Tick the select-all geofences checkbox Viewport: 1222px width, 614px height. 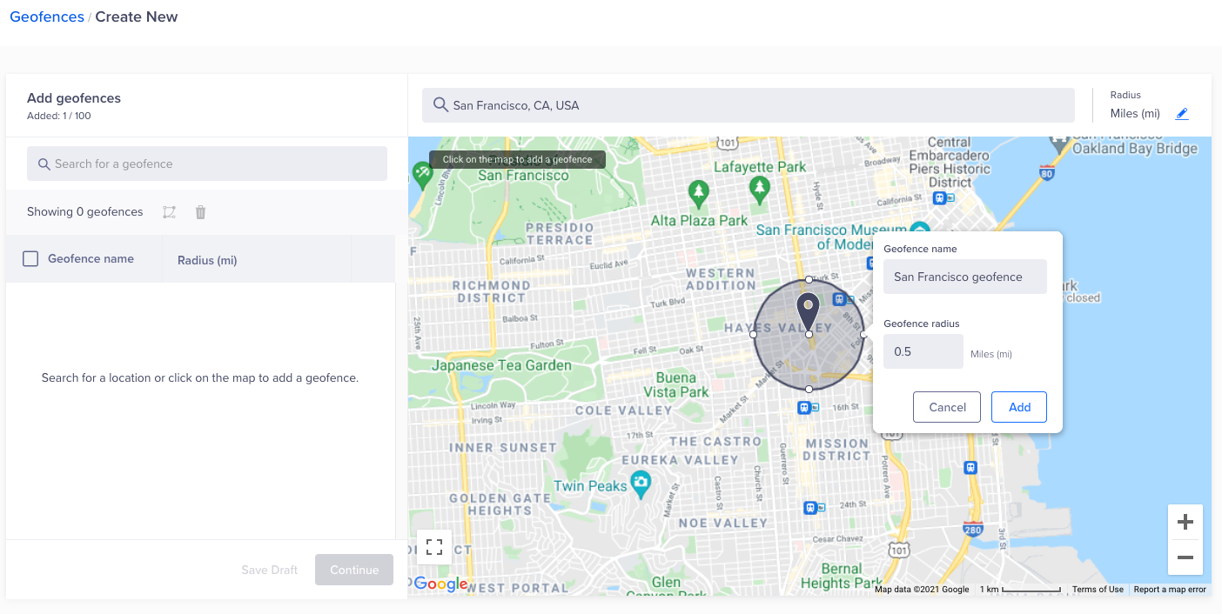point(30,258)
